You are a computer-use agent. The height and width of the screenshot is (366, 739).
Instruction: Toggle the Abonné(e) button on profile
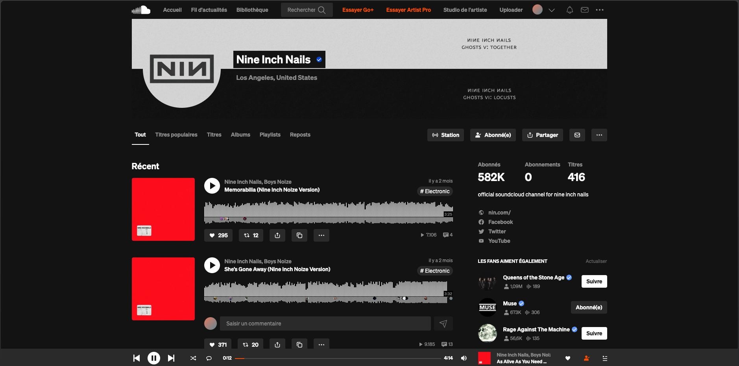click(x=493, y=135)
